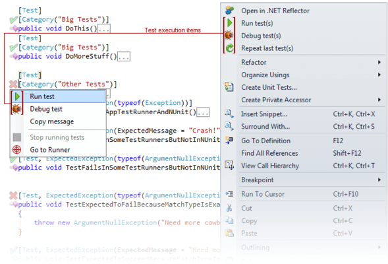
Task: Expand collapsed DoMoreStuff() method body box
Action: coord(123,57)
